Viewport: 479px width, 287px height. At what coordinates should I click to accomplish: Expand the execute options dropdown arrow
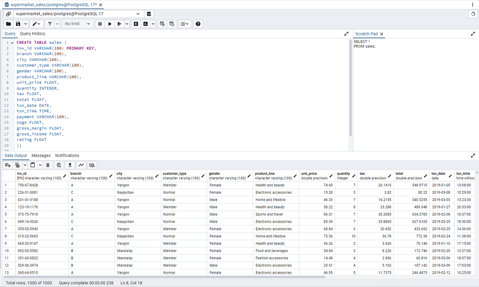coord(127,24)
